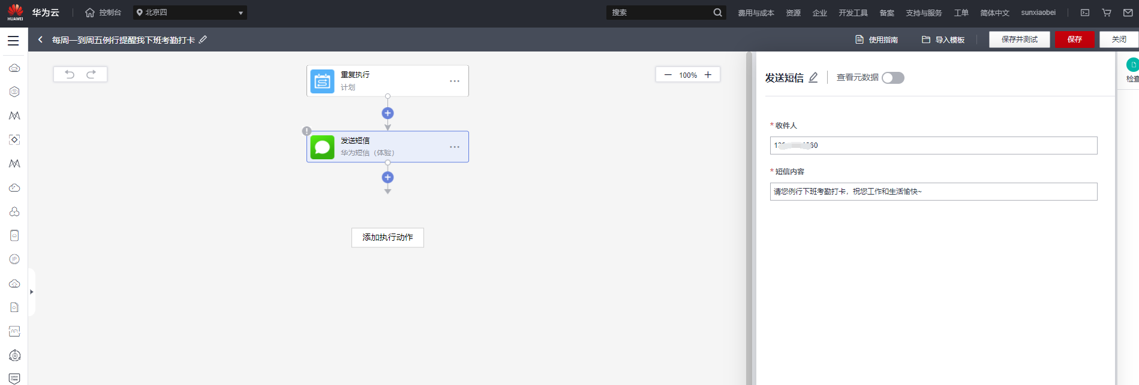Viewport: 1139px width, 385px height.
Task: Open the sunxiaobei account menu
Action: (1038, 13)
